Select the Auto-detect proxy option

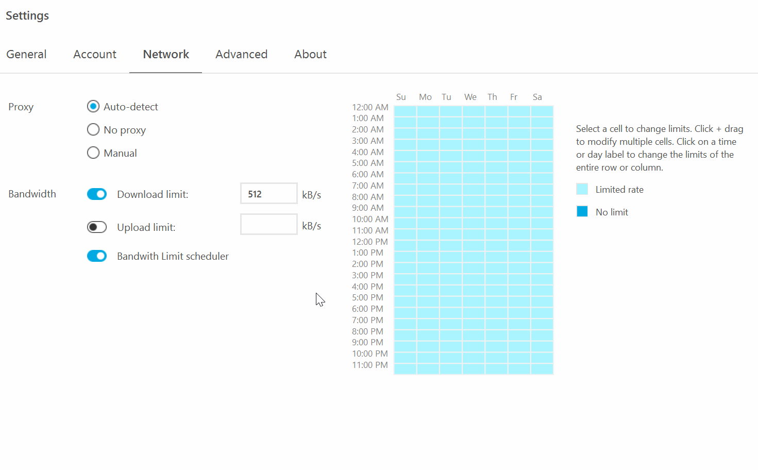tap(93, 106)
